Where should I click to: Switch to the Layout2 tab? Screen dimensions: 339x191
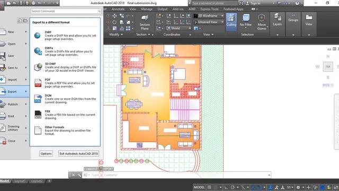tap(37, 181)
